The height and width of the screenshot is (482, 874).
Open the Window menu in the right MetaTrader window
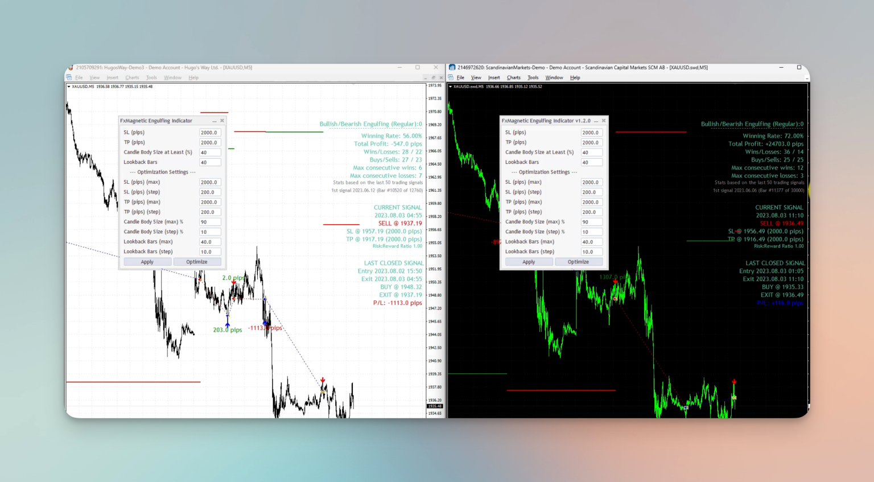pyautogui.click(x=554, y=77)
